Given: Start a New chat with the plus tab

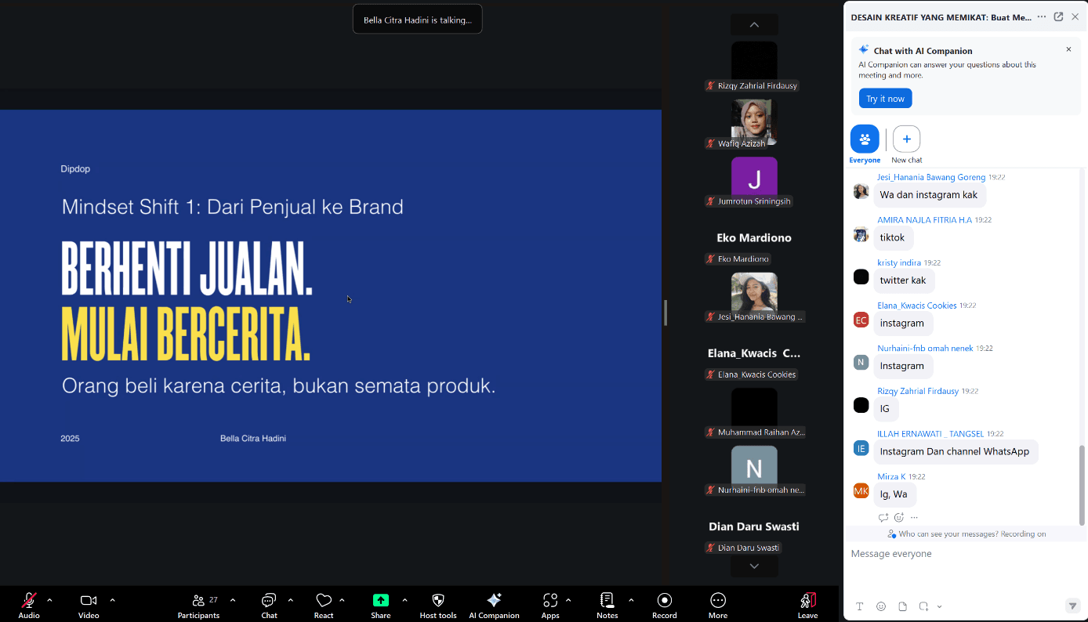Looking at the screenshot, I should click(906, 140).
